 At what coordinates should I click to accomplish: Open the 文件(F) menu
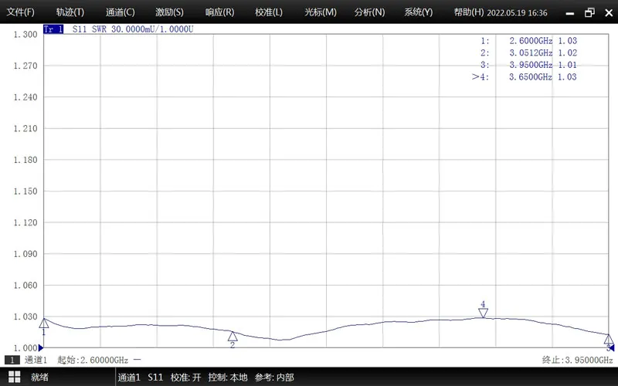pyautogui.click(x=21, y=12)
